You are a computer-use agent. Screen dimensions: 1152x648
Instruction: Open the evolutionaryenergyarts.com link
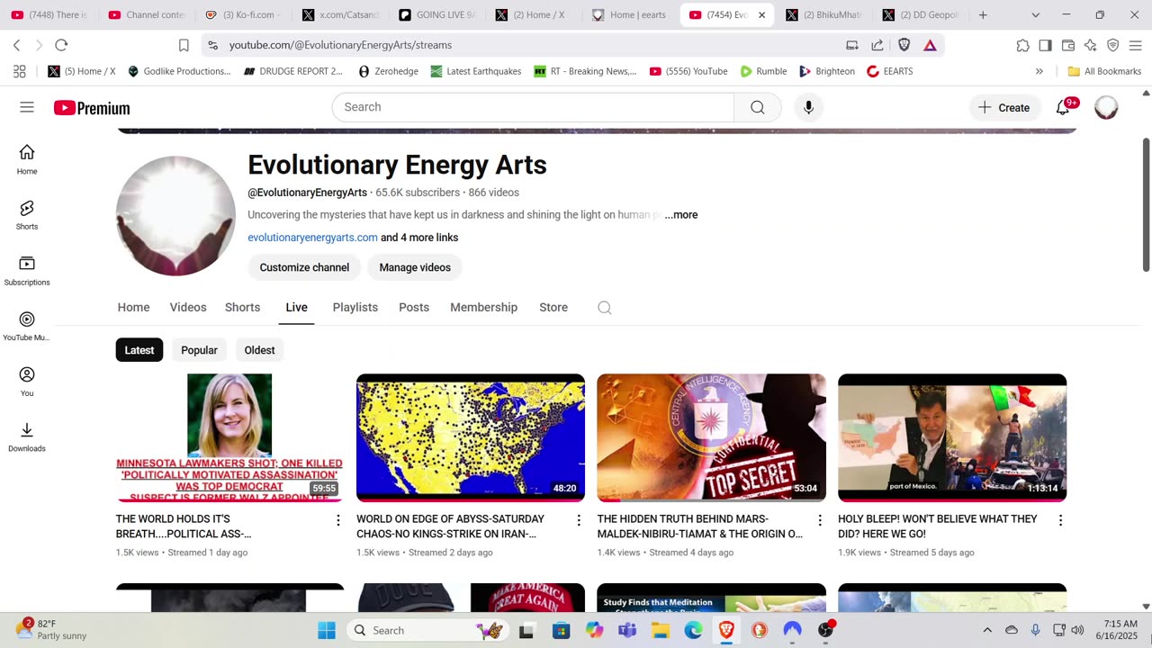312,238
